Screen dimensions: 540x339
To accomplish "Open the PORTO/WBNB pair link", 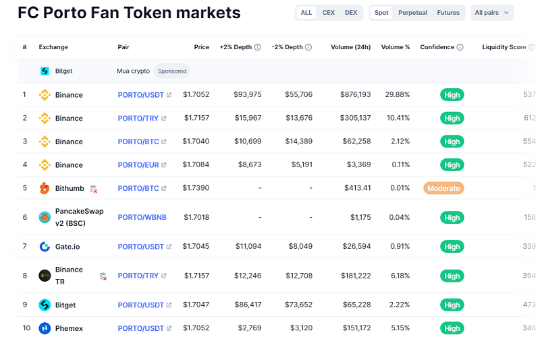I will pyautogui.click(x=142, y=217).
